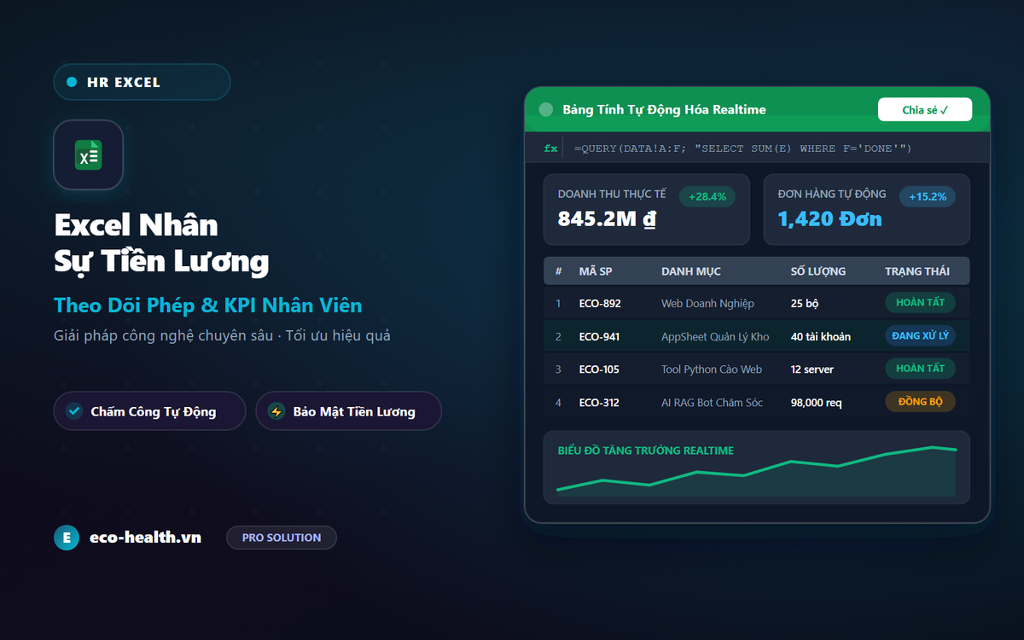Click the PRO SOLUTION badge
Viewport: 1024px width, 640px height.
282,538
